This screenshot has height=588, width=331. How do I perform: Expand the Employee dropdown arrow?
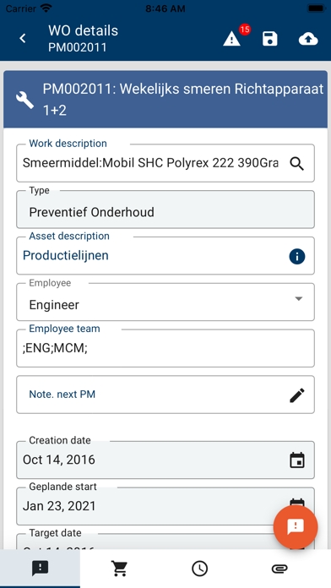point(299,299)
